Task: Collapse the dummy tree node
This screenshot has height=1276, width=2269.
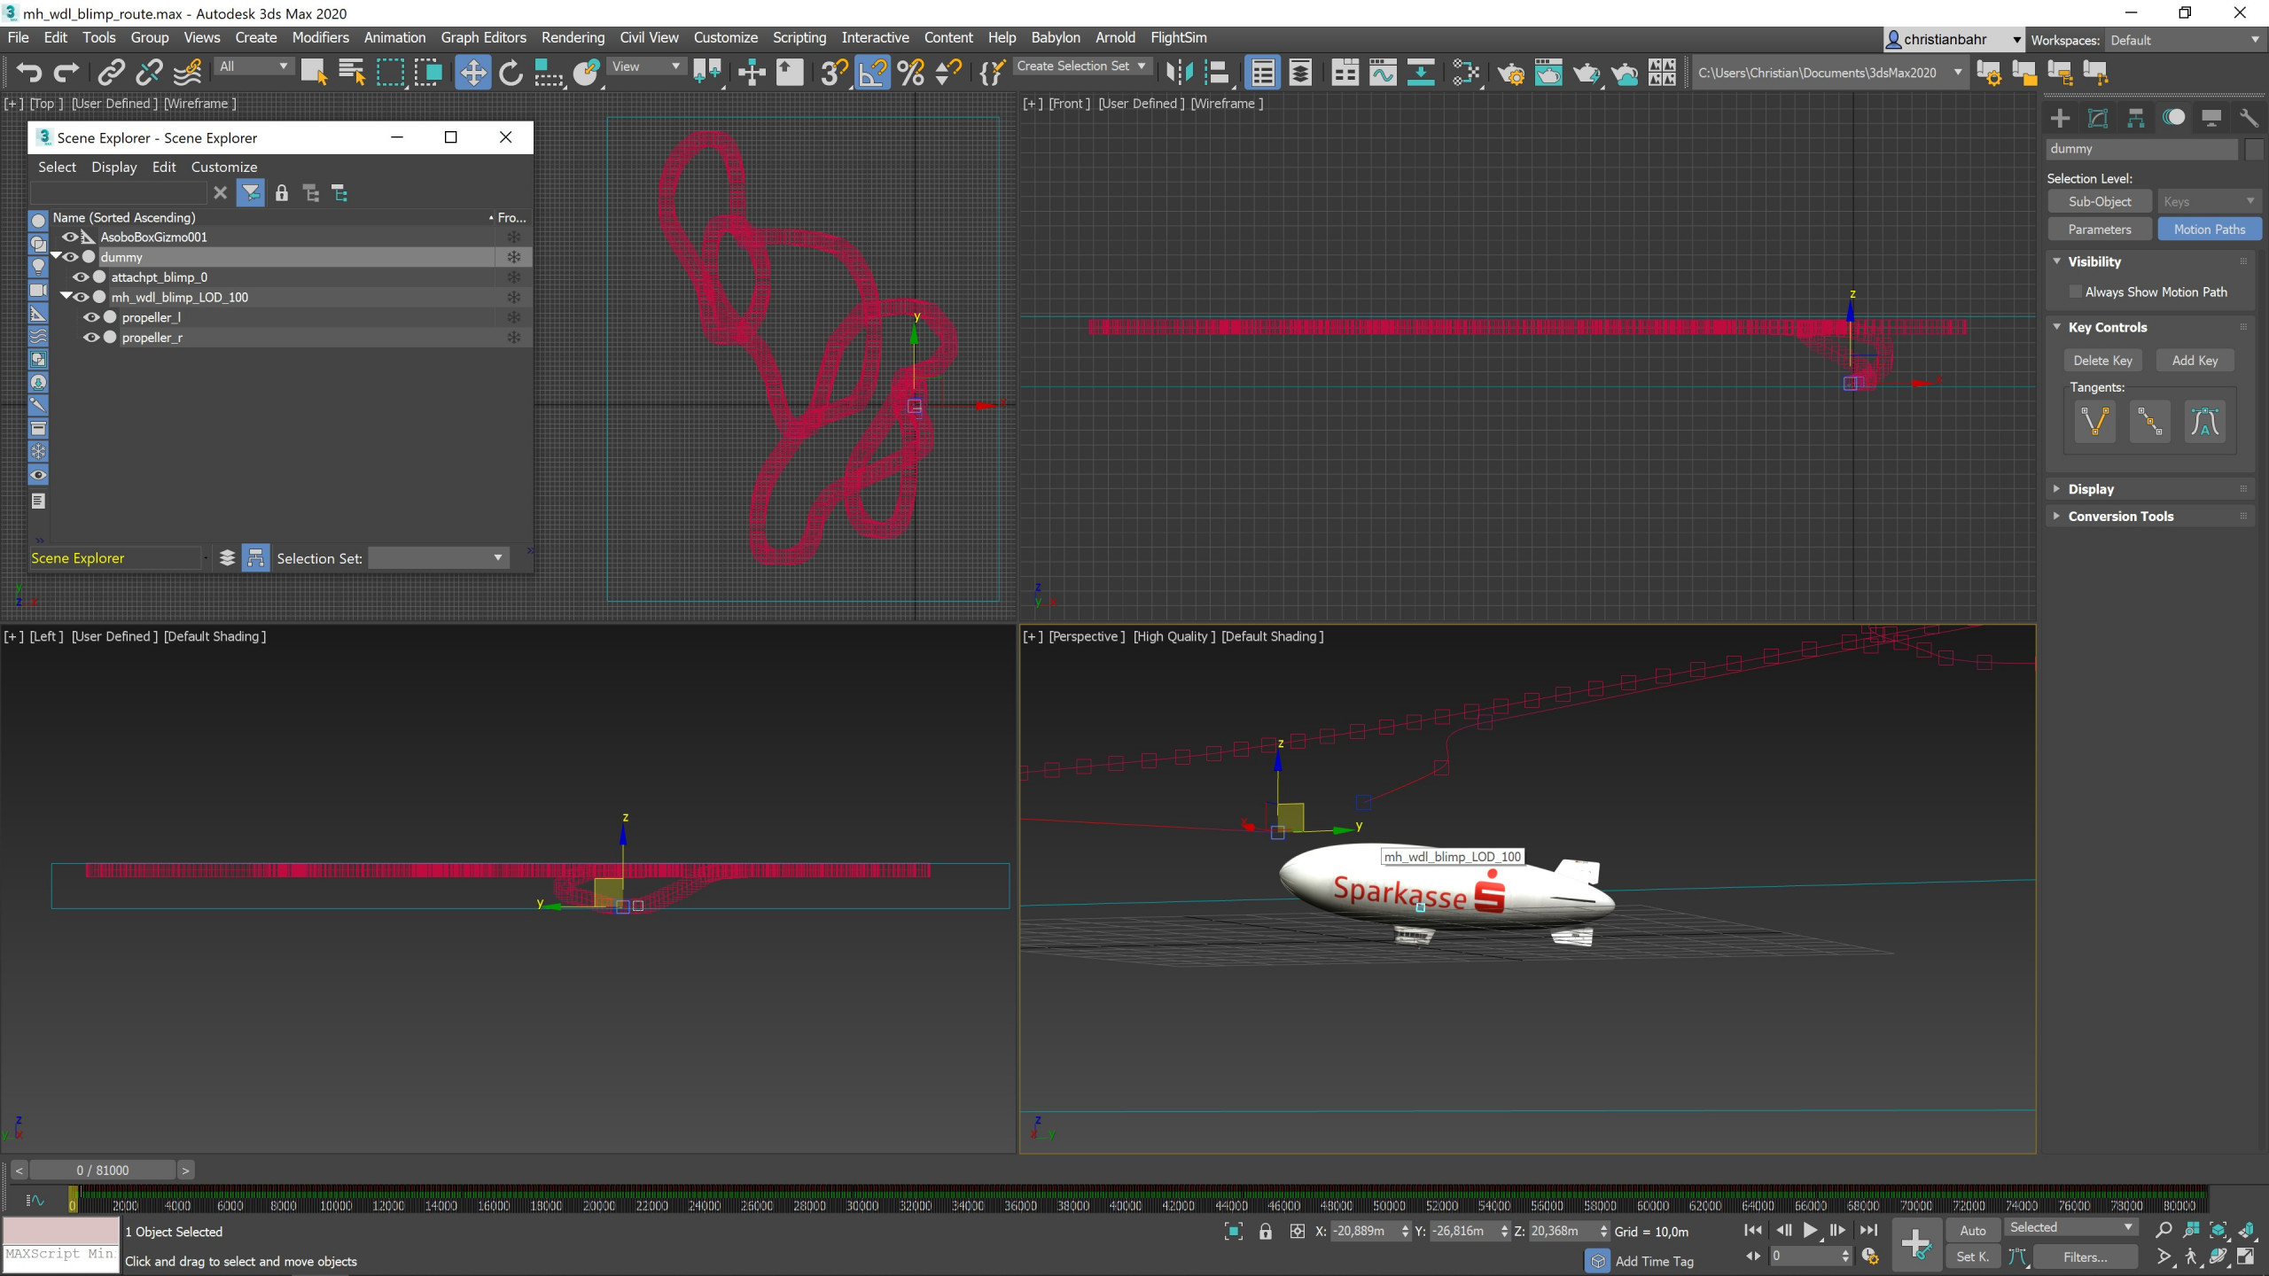Action: [x=56, y=256]
